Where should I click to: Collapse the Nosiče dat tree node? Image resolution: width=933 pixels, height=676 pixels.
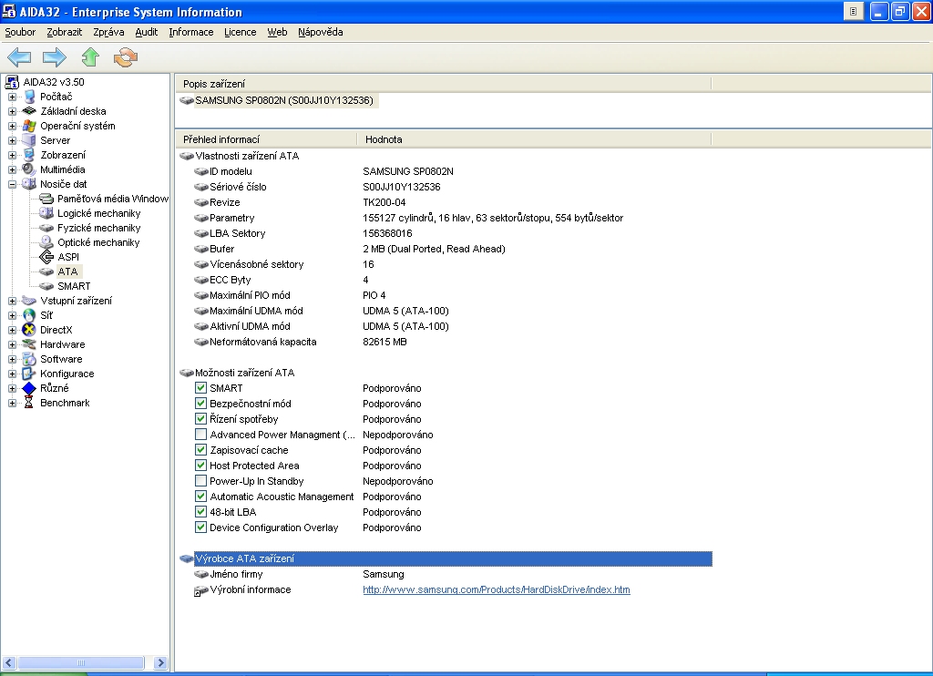[13, 184]
